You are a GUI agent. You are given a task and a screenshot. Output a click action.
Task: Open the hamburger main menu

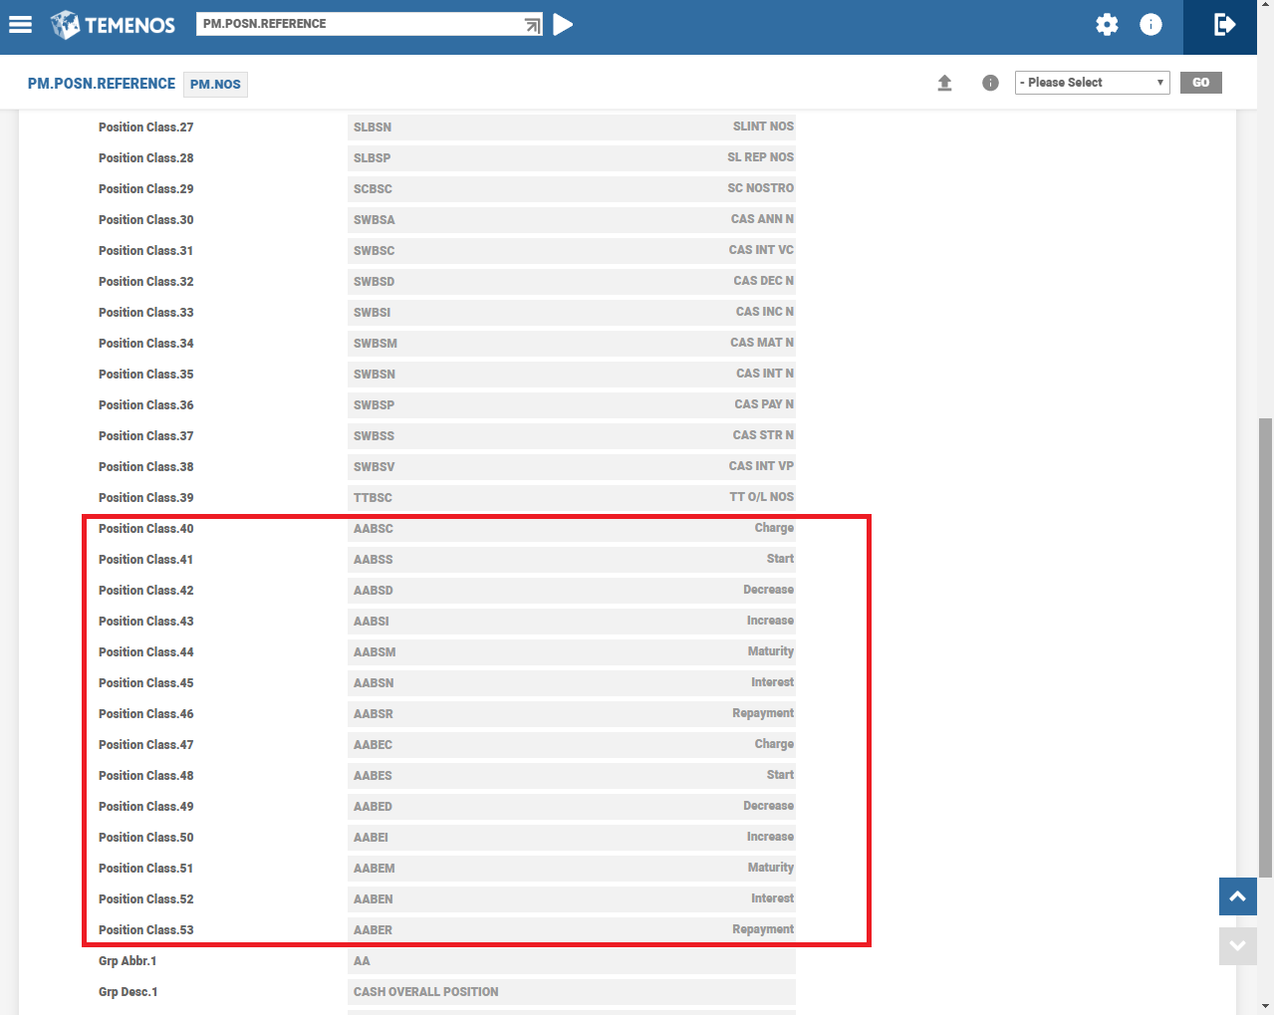(21, 25)
